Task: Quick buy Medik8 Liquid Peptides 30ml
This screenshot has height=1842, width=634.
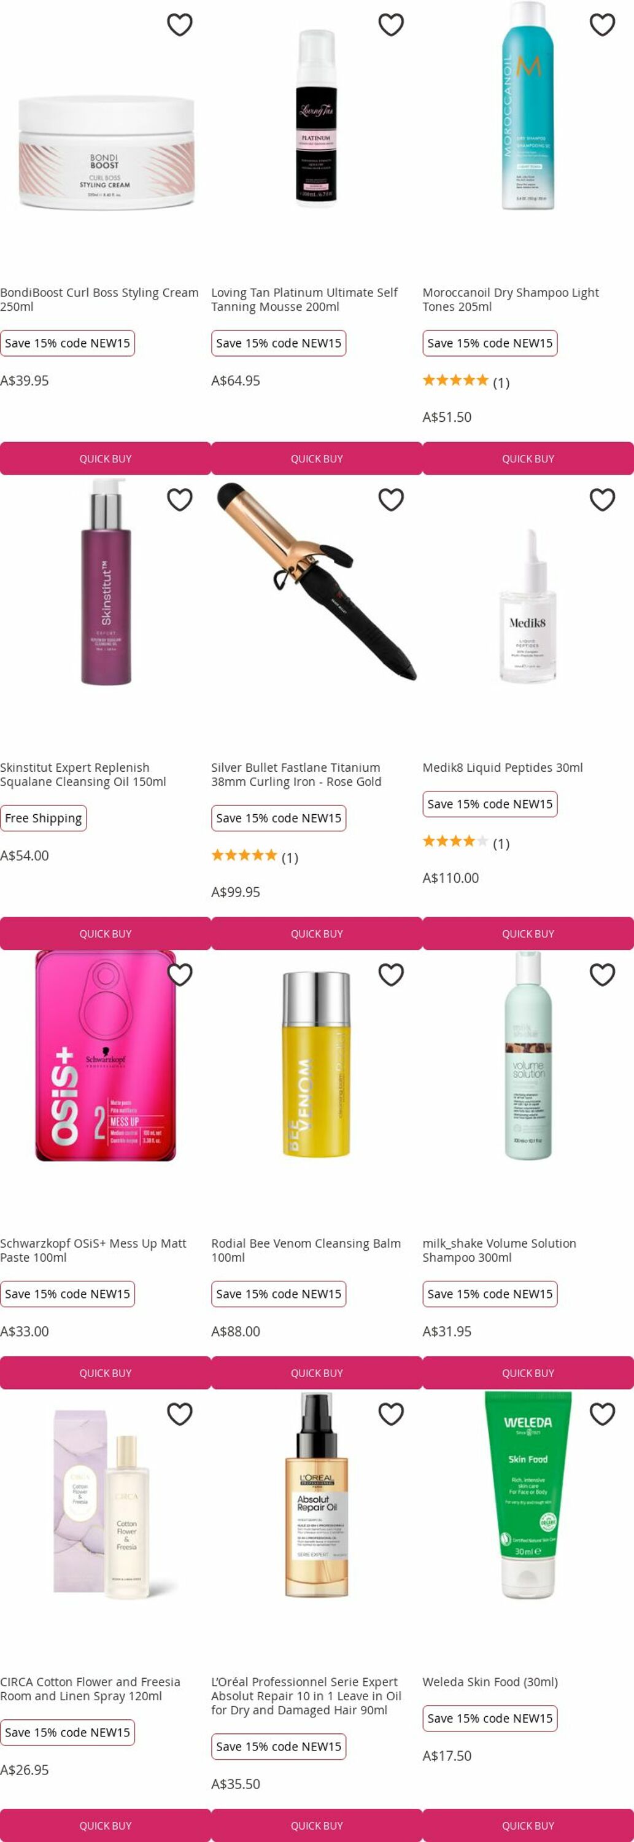Action: [x=528, y=933]
